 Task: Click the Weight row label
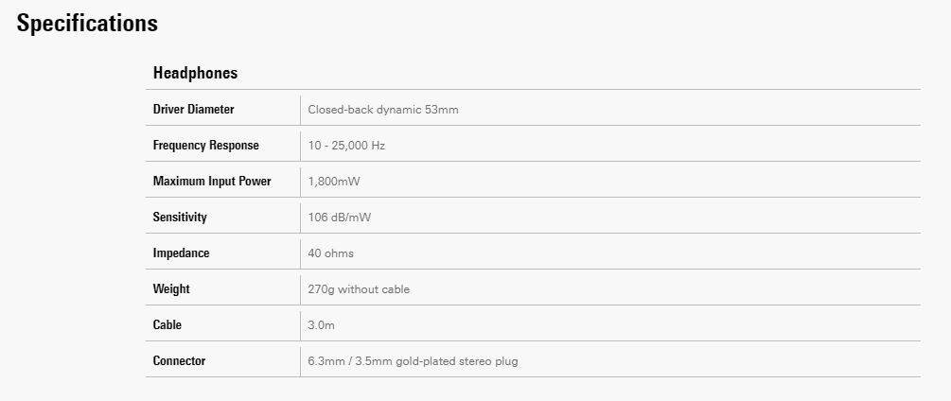tap(171, 289)
